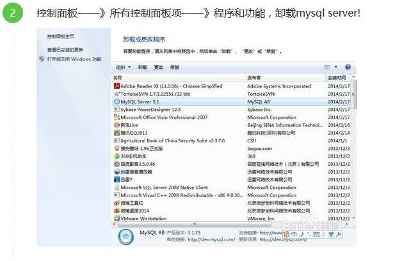The image size is (402, 261).
Task: Click the Agricultural Bank Security Suite icon
Action: (117, 140)
